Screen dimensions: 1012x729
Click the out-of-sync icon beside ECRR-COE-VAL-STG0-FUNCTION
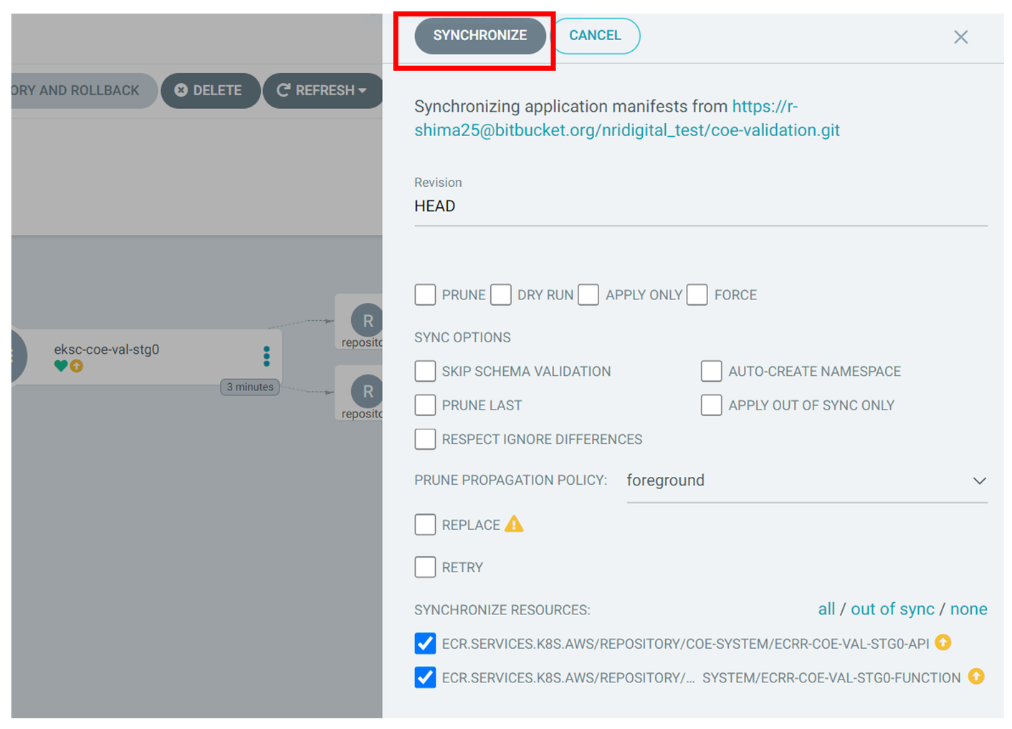(975, 676)
